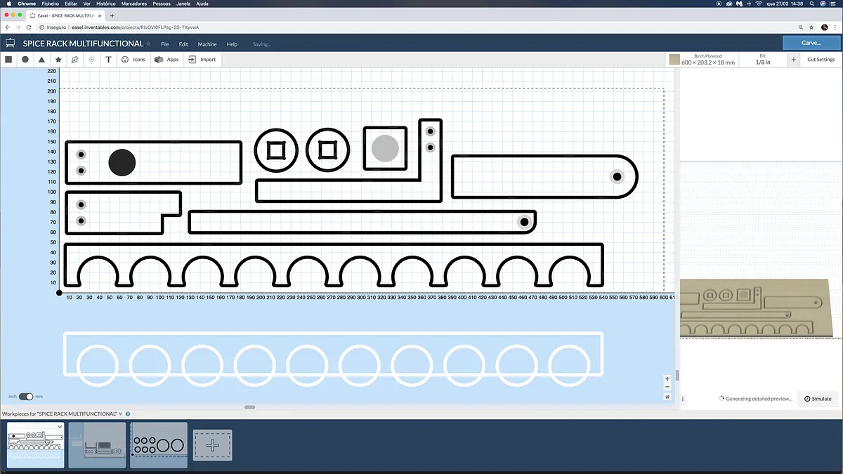Select the Triangle shape tool
843x474 pixels.
point(41,60)
